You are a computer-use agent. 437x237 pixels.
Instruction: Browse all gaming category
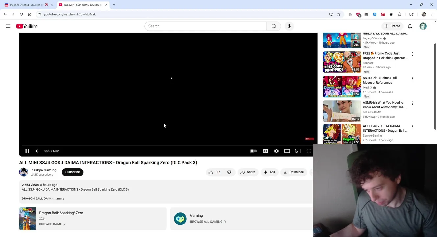[208, 222]
